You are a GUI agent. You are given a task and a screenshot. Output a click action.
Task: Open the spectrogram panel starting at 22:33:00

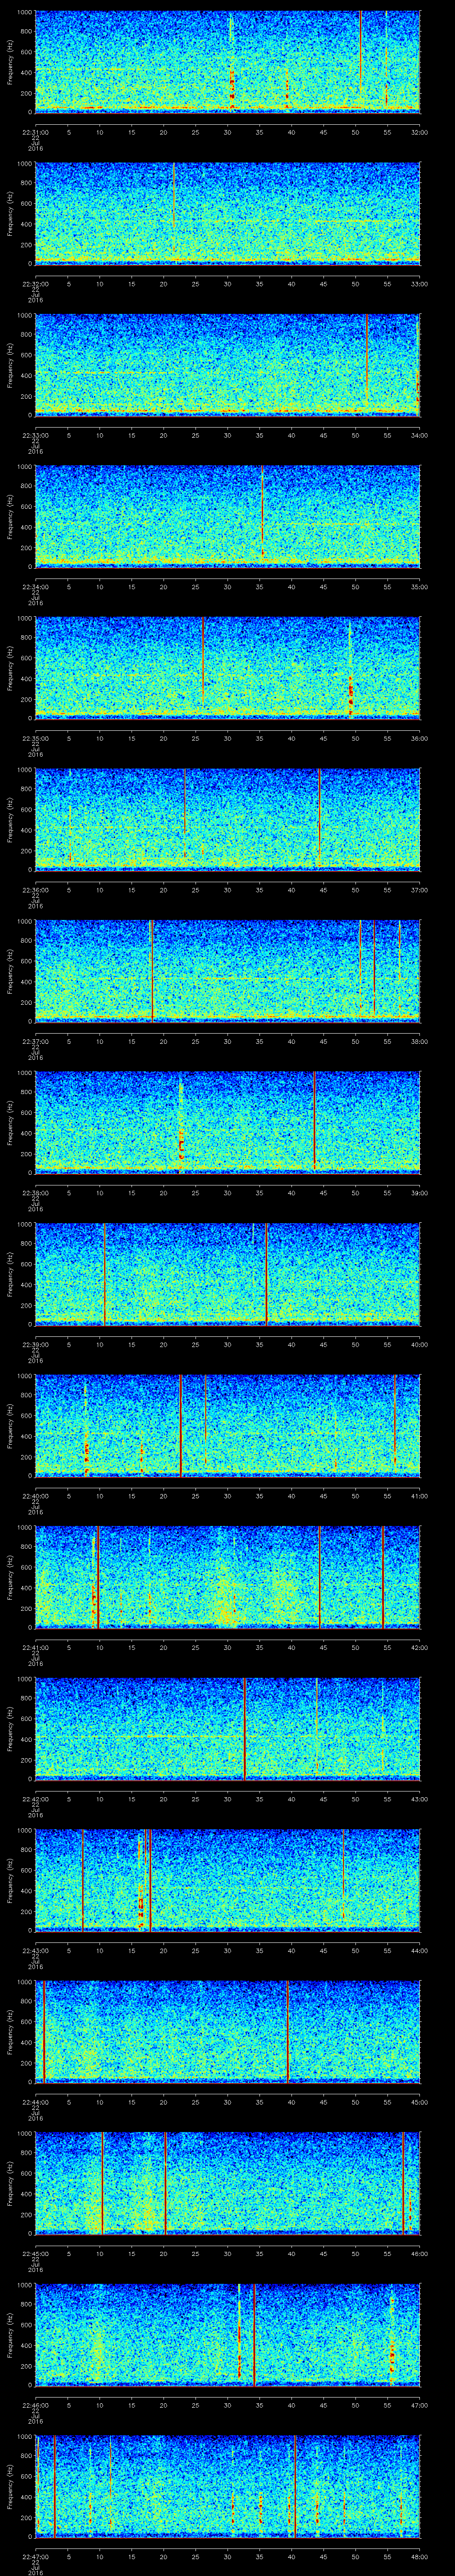228,364
